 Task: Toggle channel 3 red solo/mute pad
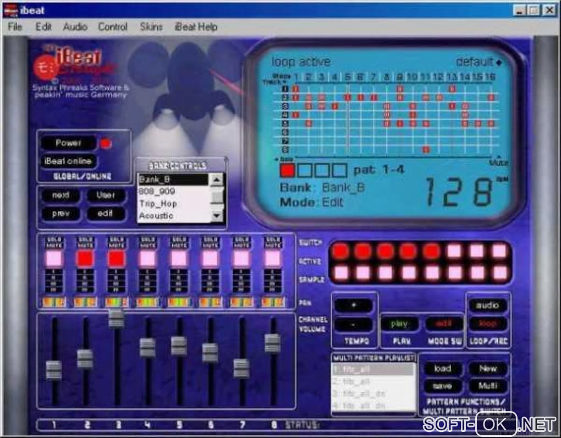tap(116, 258)
